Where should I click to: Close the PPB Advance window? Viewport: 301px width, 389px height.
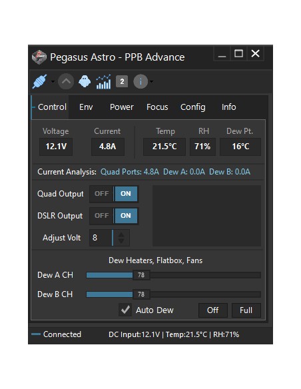point(255,54)
